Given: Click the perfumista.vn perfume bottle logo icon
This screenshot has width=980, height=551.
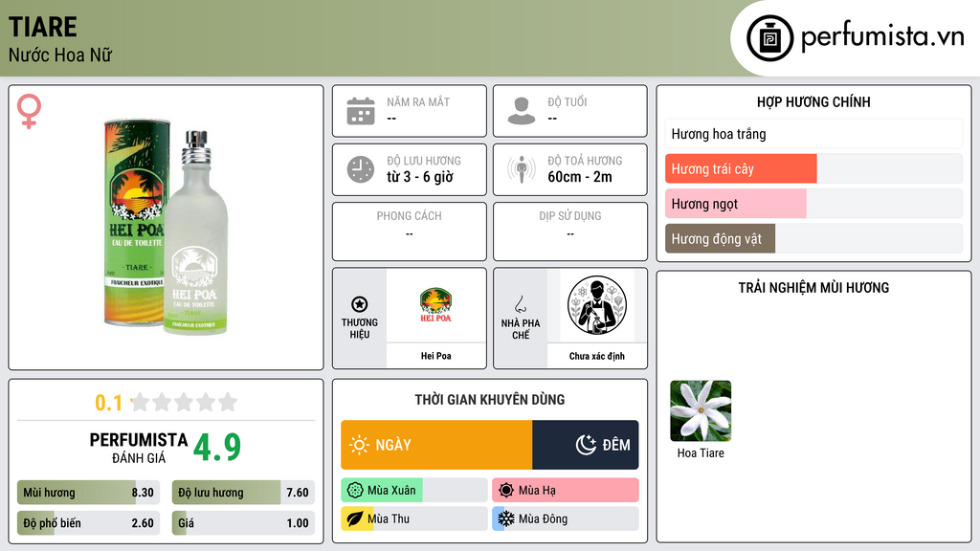Looking at the screenshot, I should pos(769,38).
